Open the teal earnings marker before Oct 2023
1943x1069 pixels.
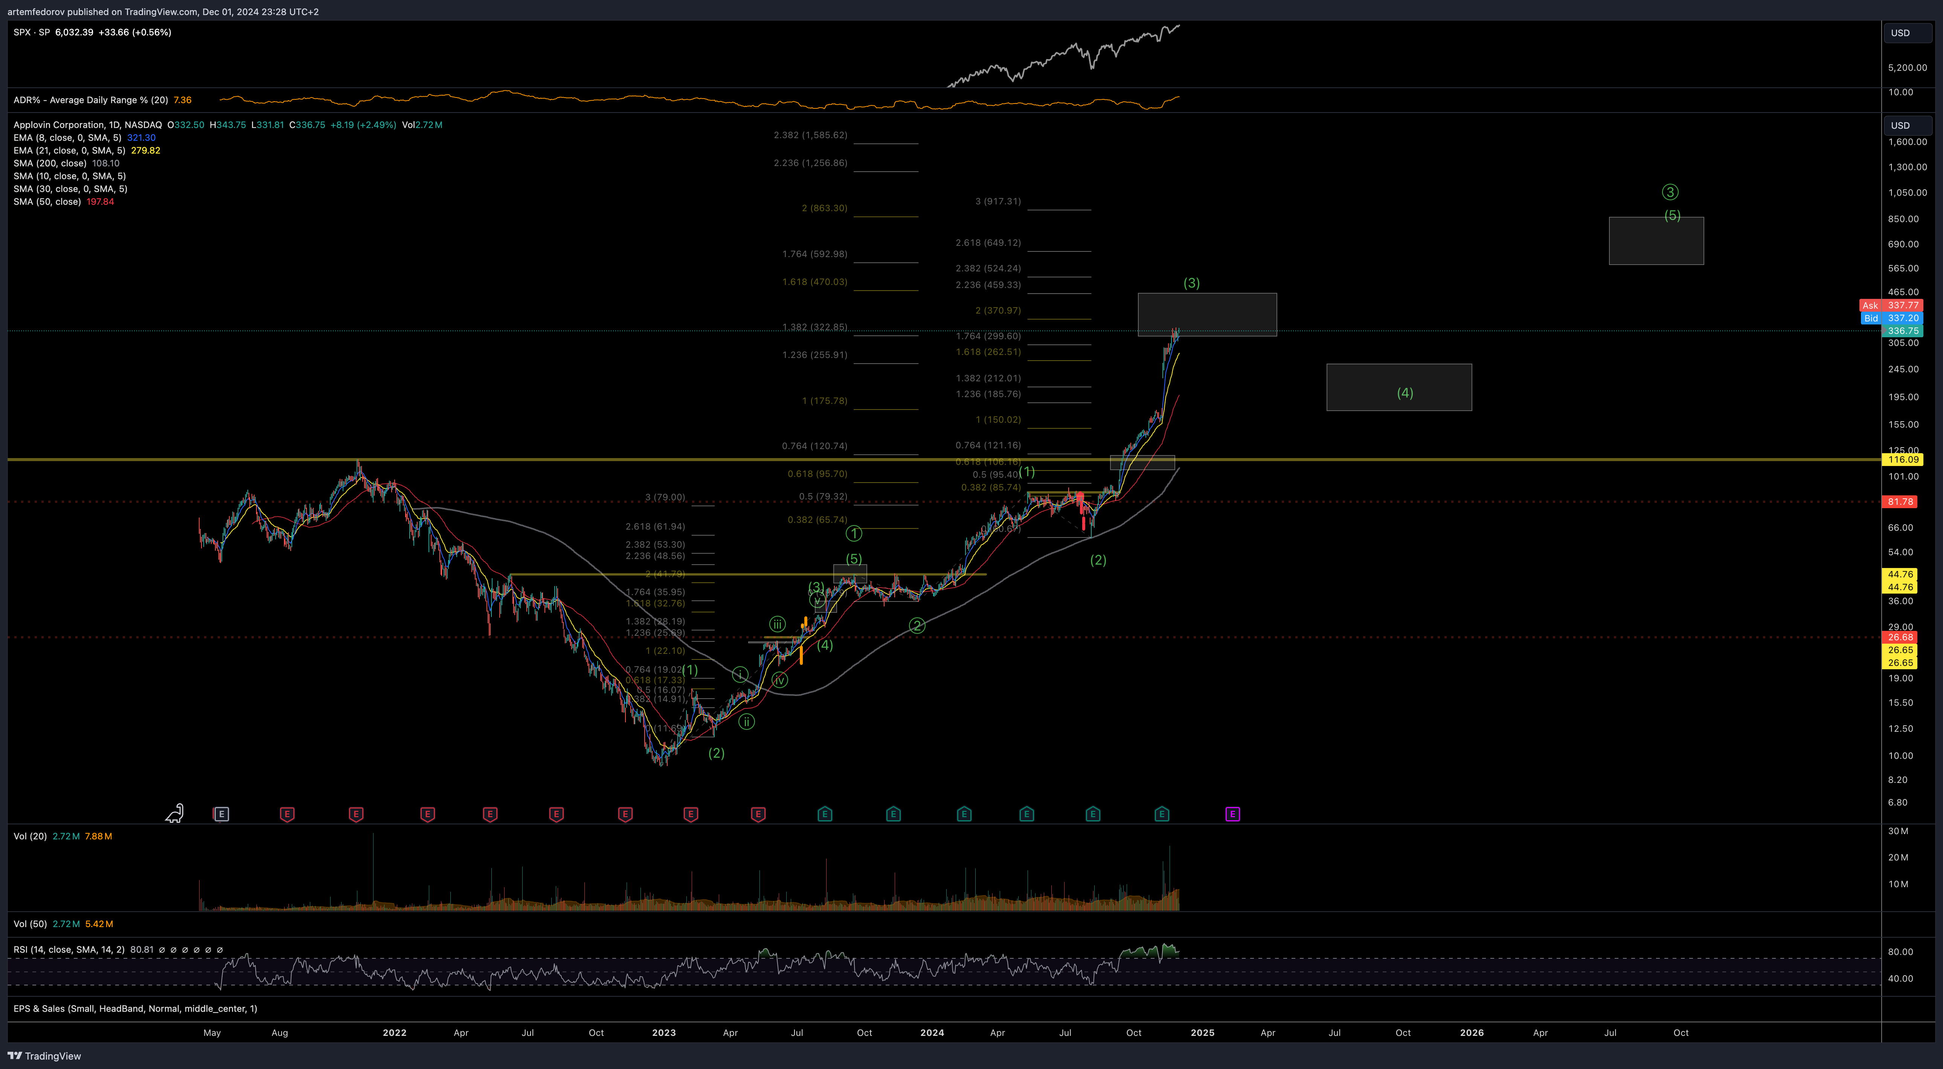(825, 813)
